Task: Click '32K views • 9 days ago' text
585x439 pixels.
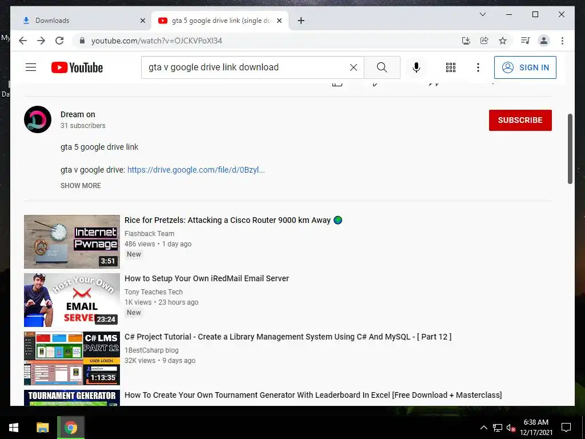Action: (160, 361)
